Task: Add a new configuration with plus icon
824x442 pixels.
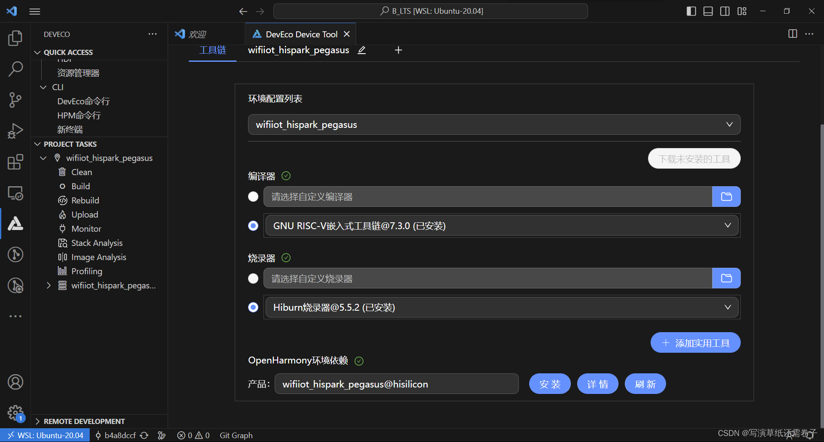Action: [x=398, y=50]
